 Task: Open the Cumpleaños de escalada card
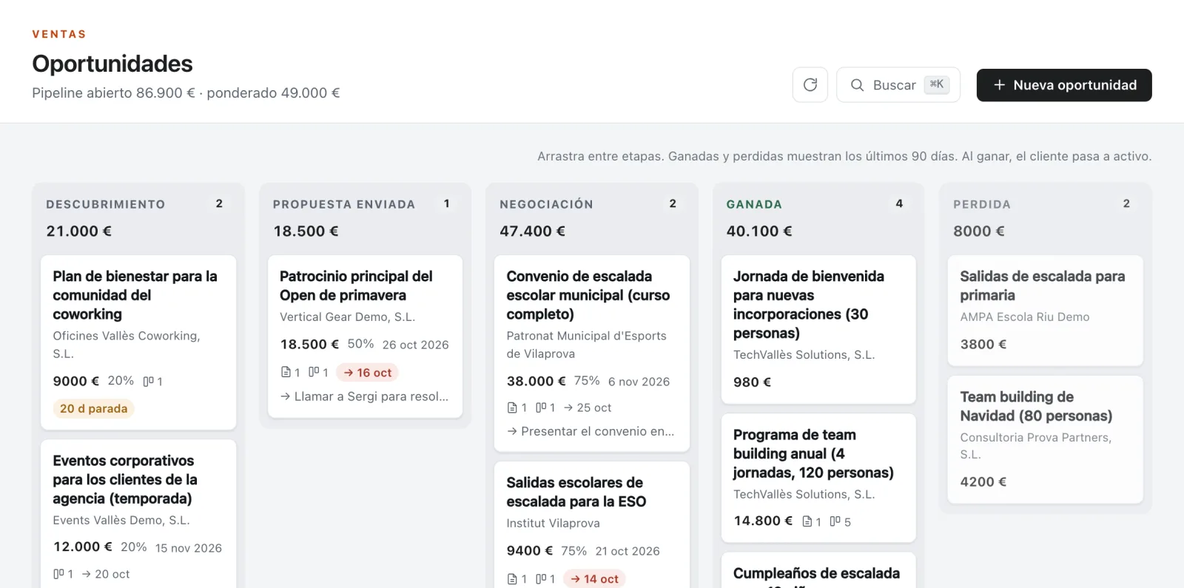tap(818, 570)
